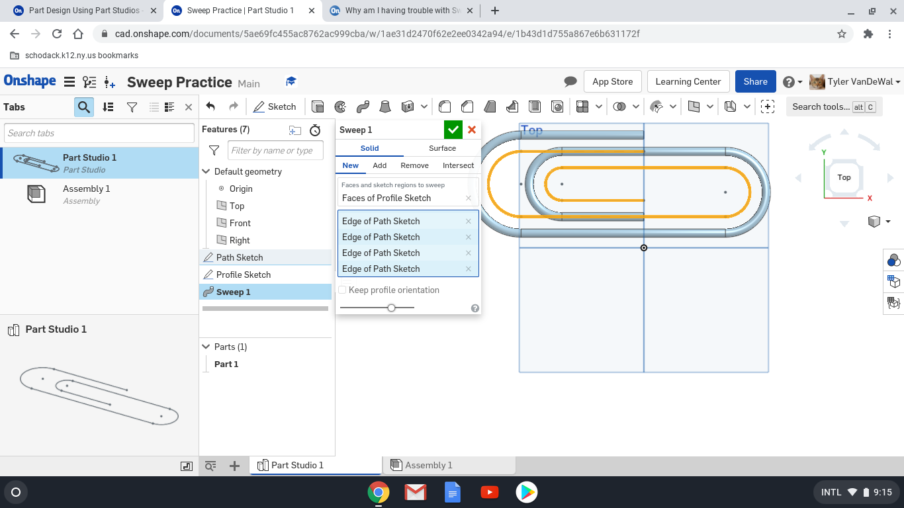Click the Filter by name or type field

coord(275,150)
